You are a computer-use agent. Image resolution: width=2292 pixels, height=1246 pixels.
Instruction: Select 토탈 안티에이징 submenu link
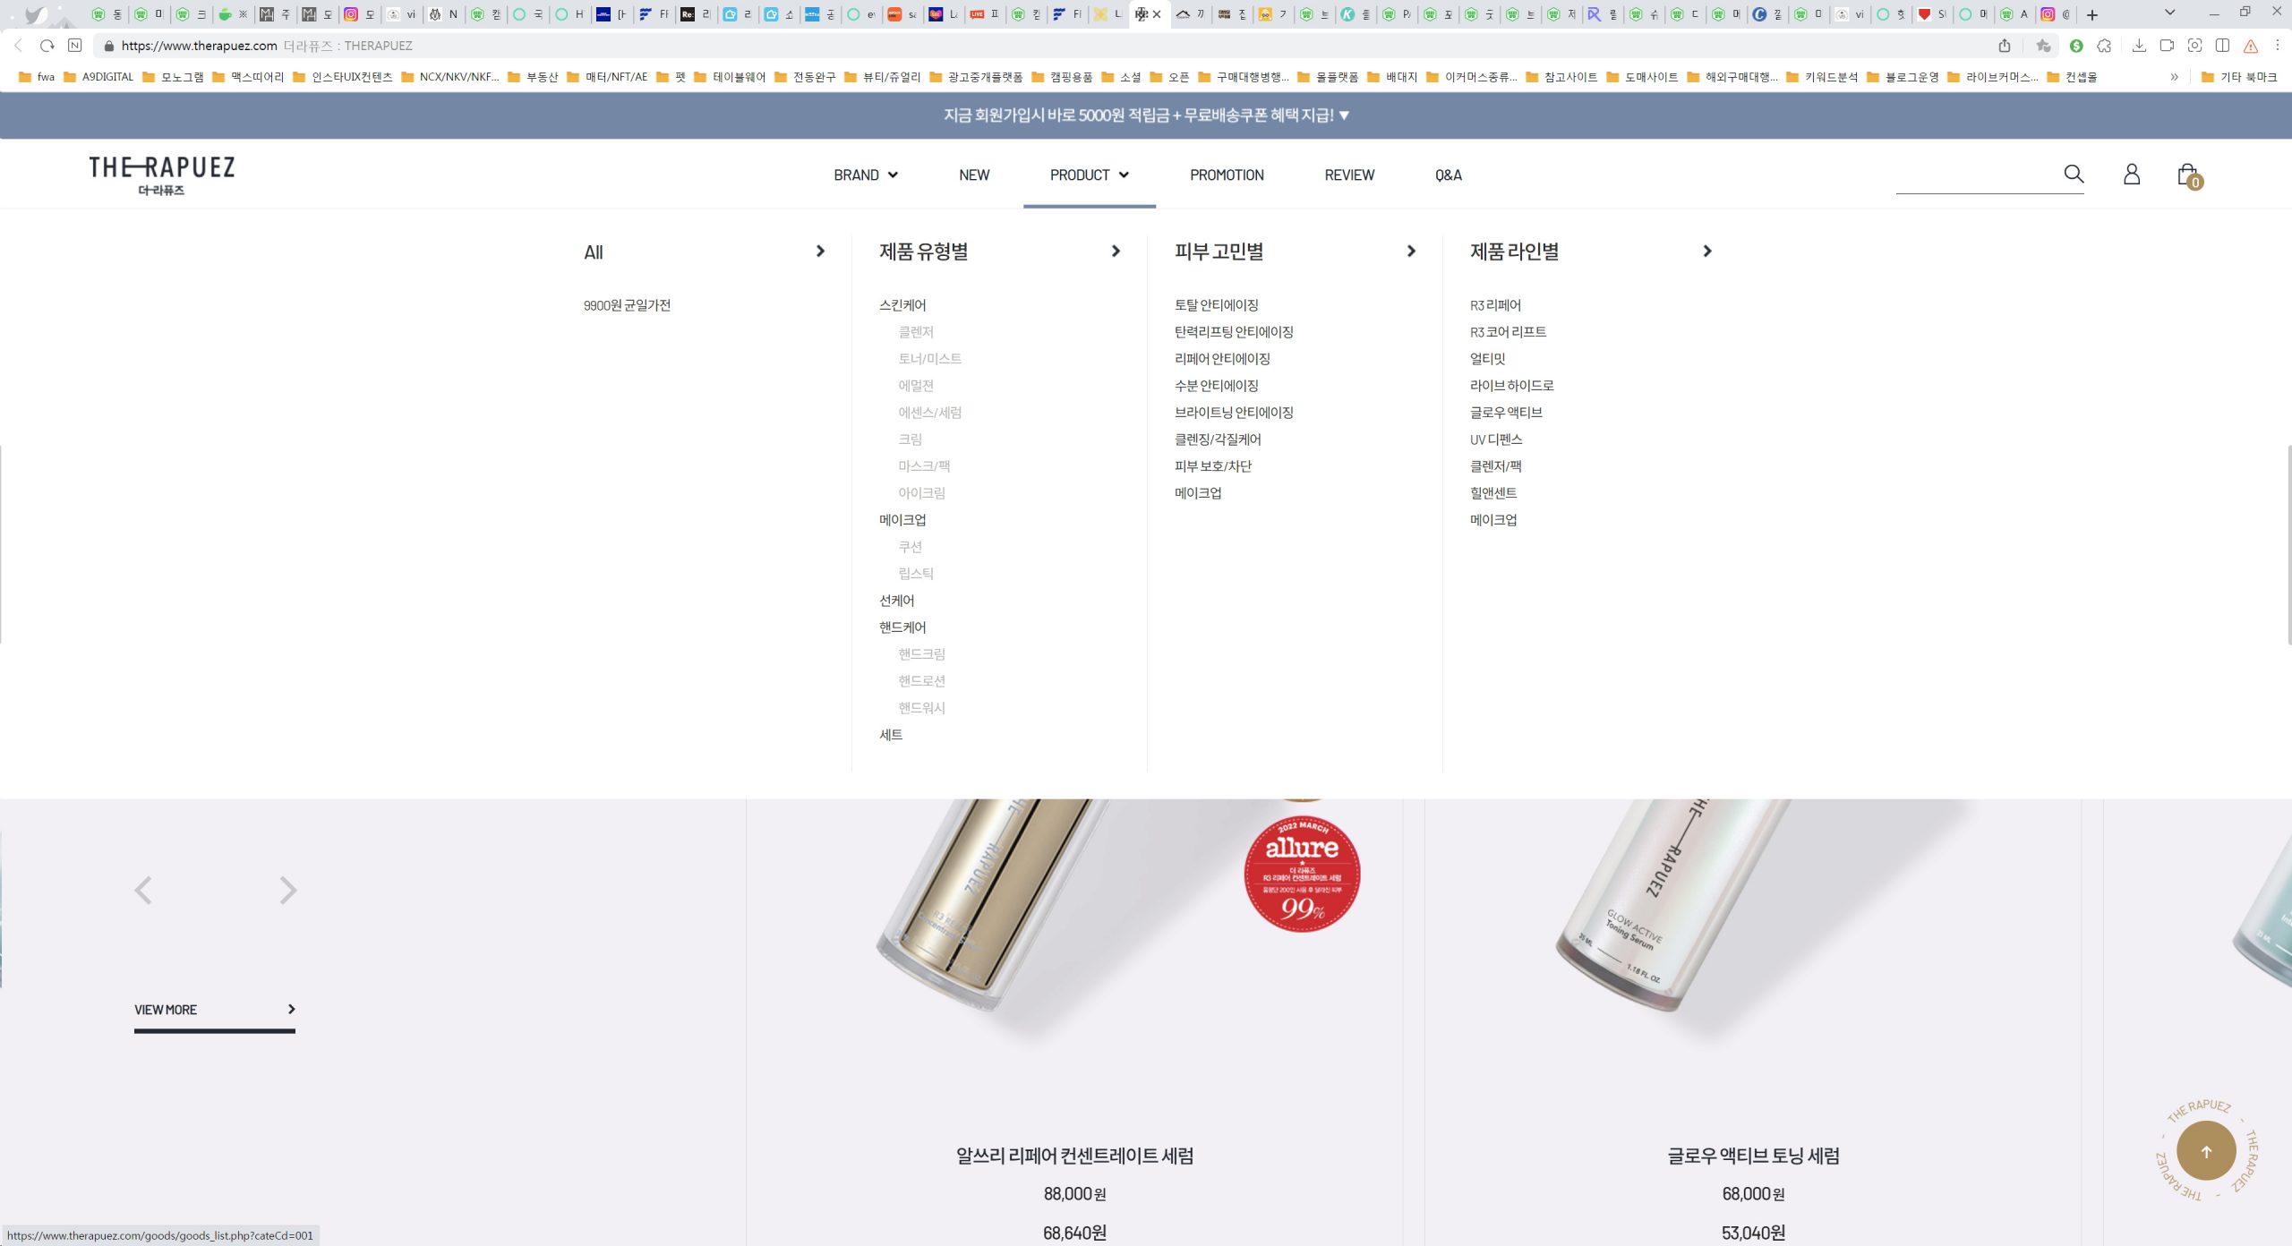click(x=1216, y=305)
